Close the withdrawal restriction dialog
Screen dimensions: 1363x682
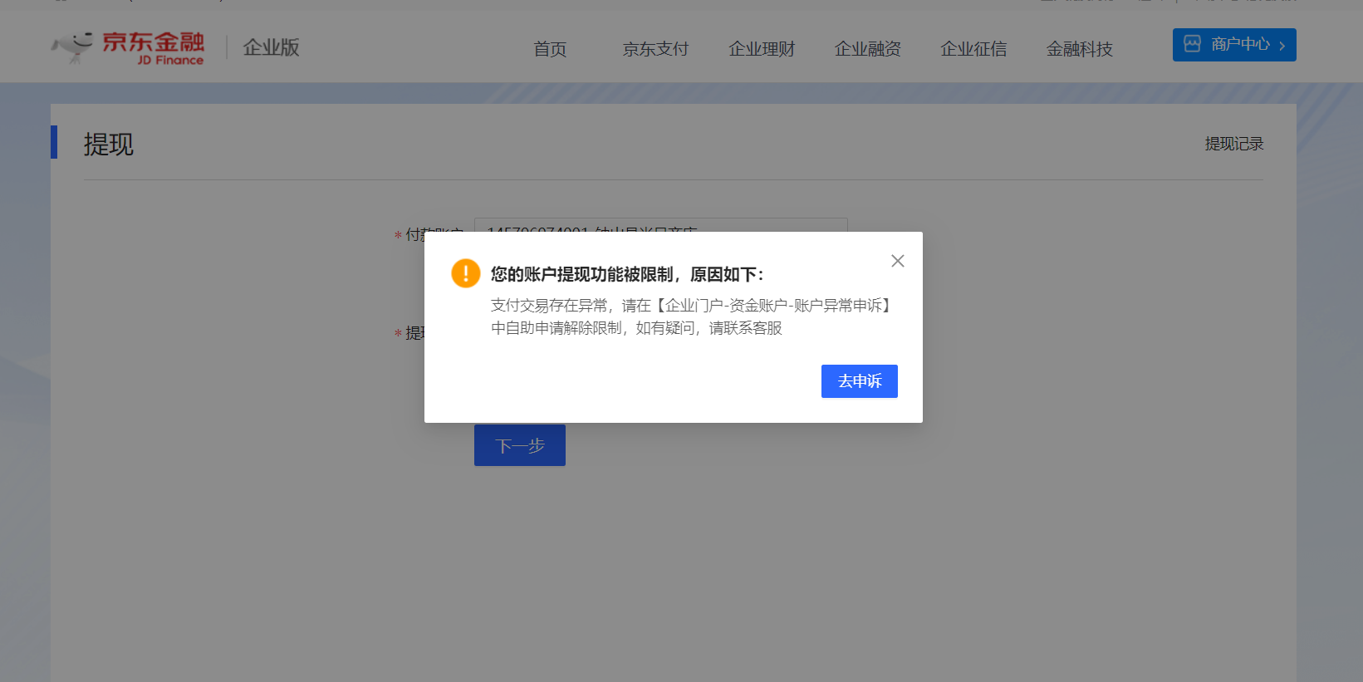click(897, 261)
